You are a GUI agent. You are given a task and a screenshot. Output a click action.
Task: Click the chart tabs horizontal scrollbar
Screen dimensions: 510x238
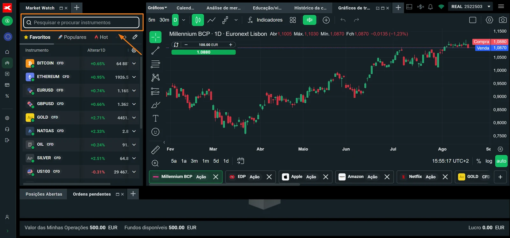point(224,184)
